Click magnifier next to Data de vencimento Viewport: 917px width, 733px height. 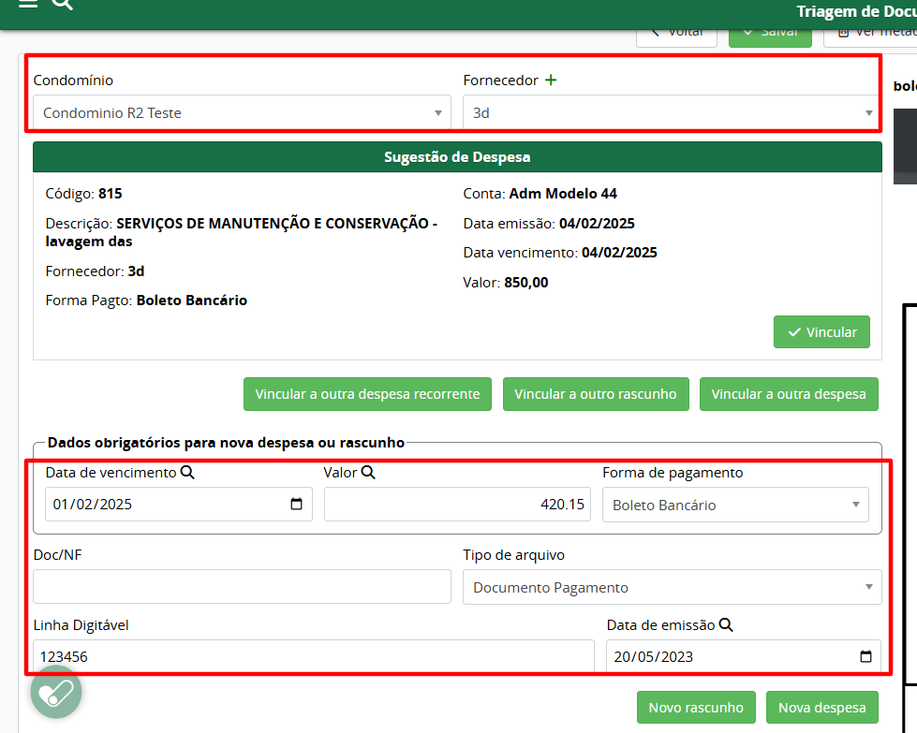[x=187, y=473]
